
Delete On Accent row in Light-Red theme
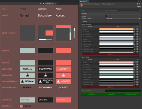(138, 65)
